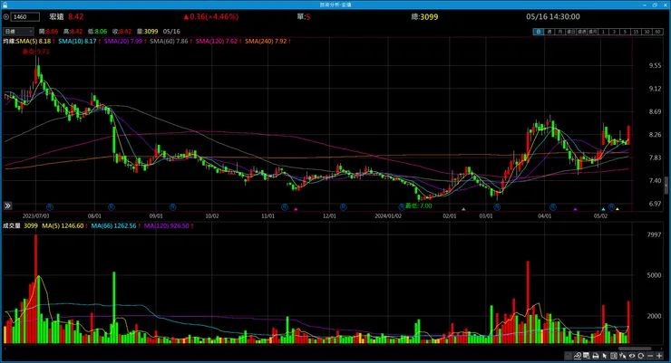Print the chart using printer icon
The height and width of the screenshot is (363, 671).
pos(596,356)
